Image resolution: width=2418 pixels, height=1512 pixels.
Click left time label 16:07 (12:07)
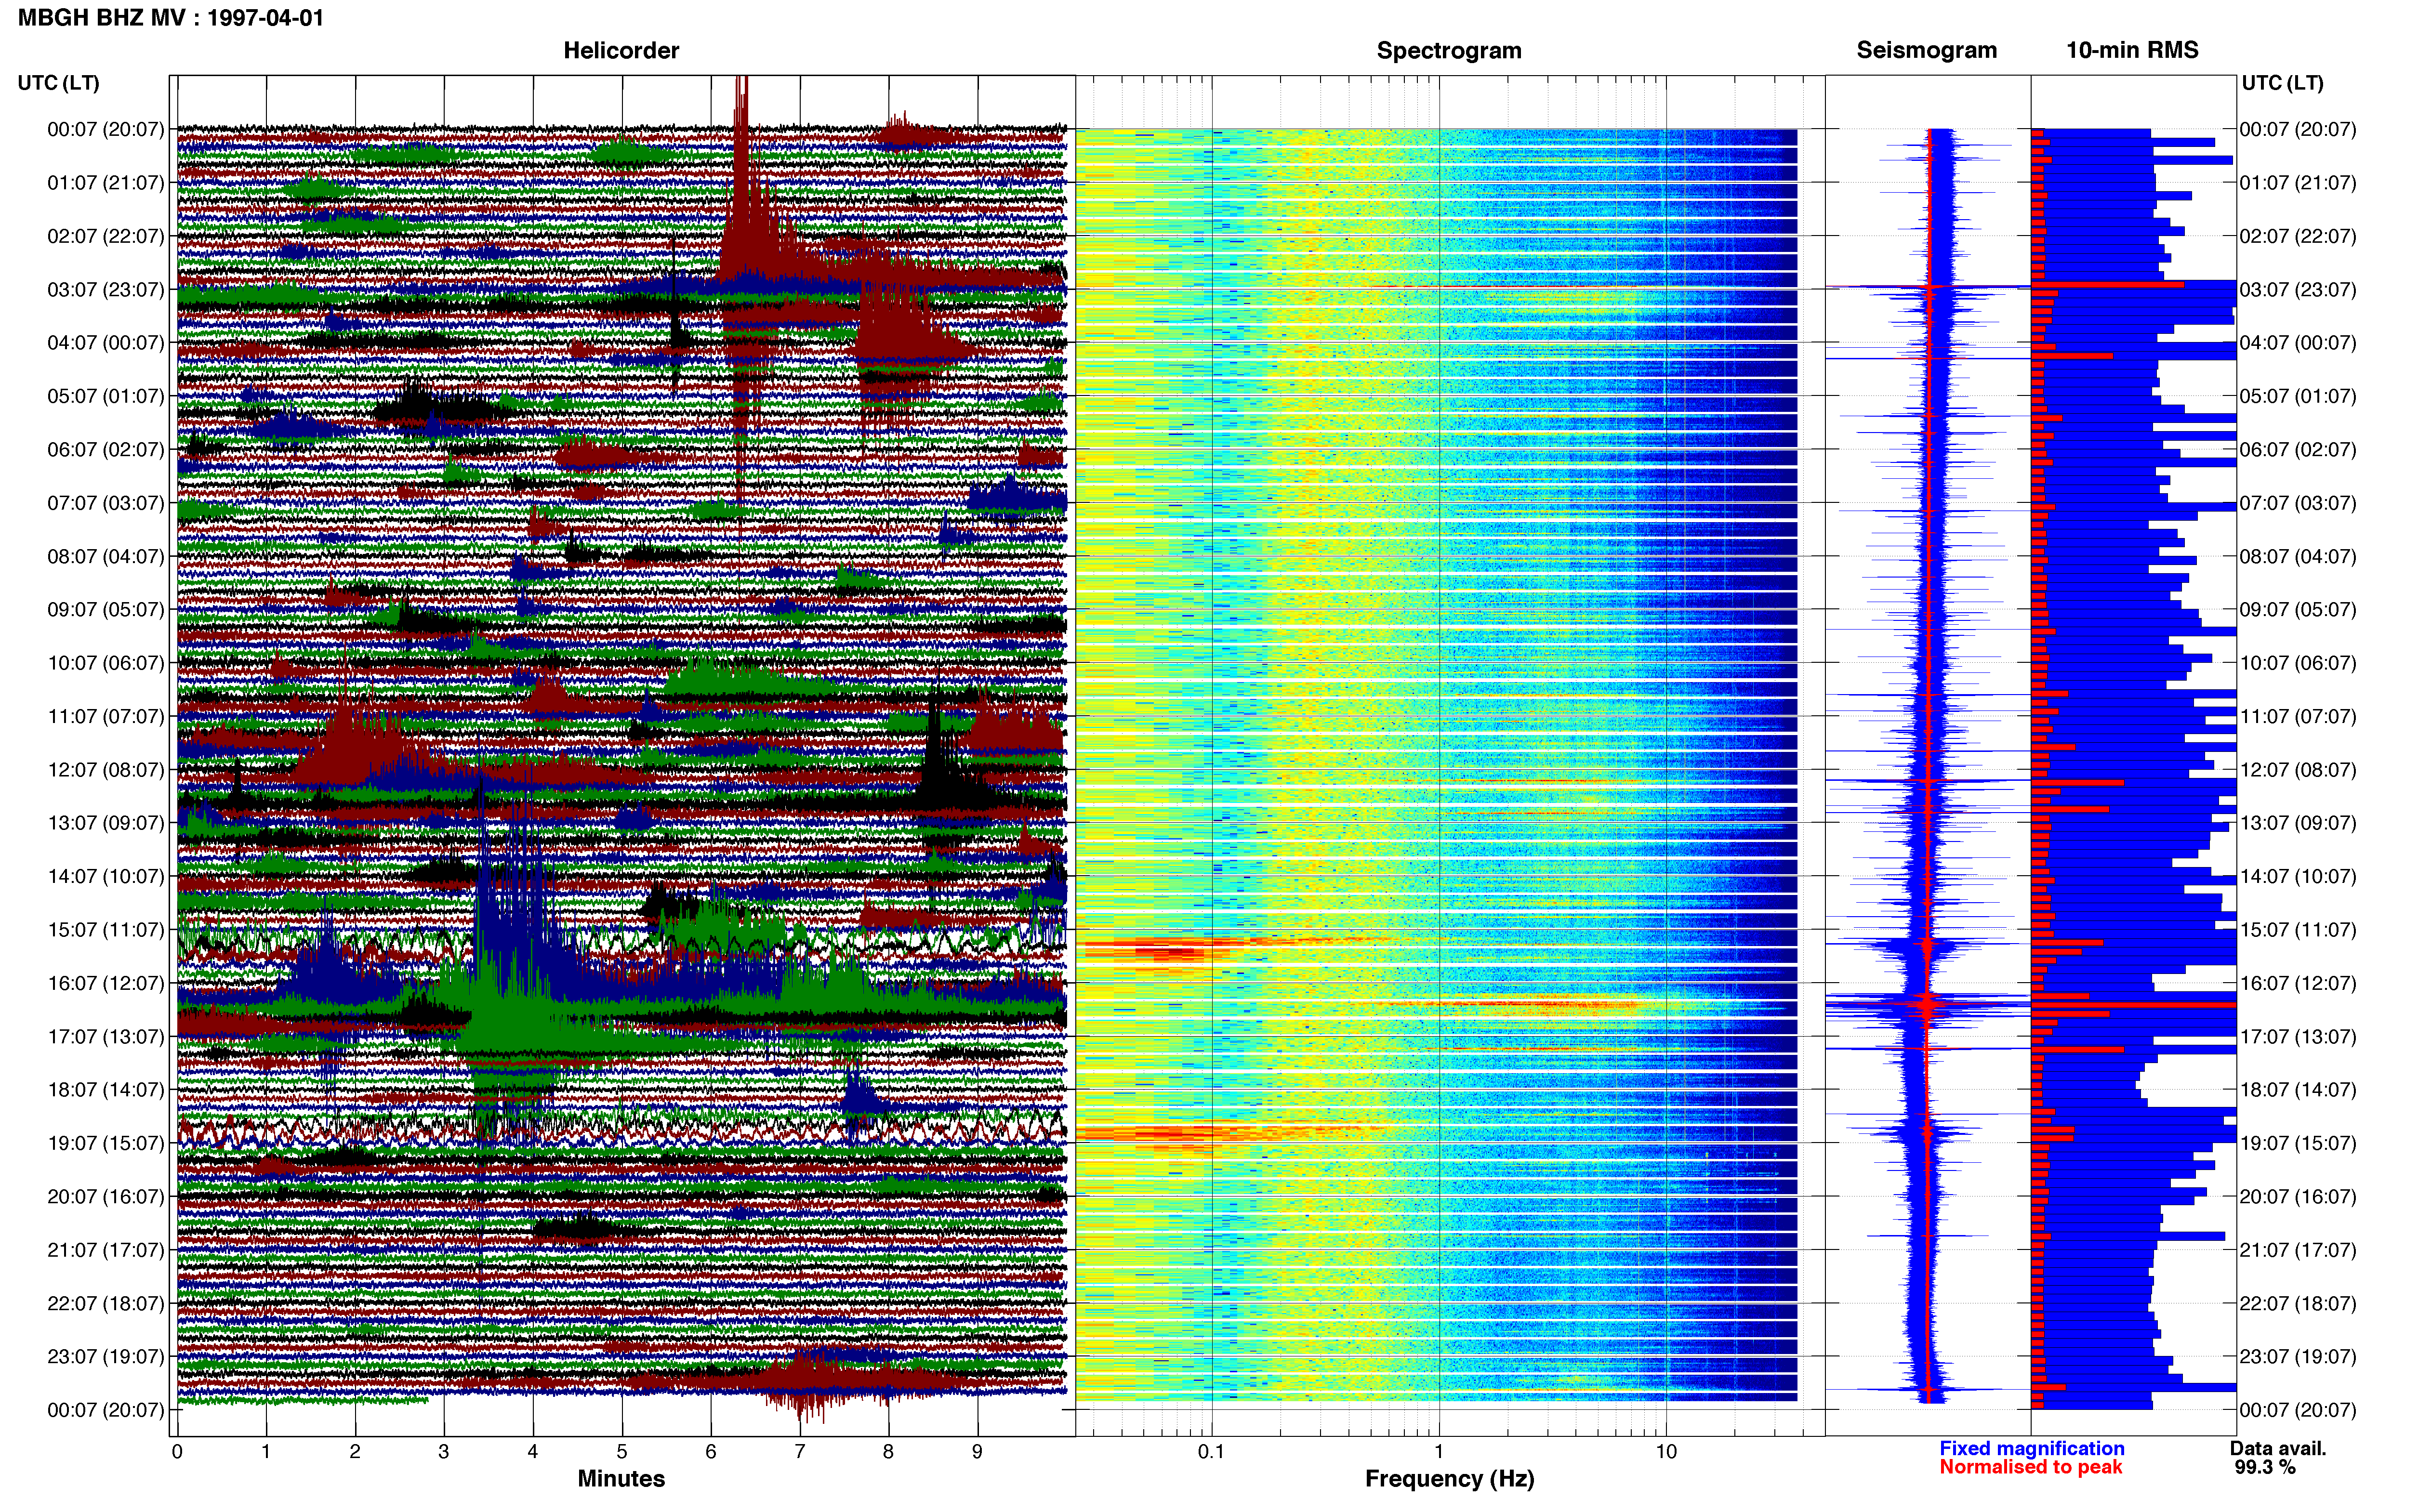point(105,983)
